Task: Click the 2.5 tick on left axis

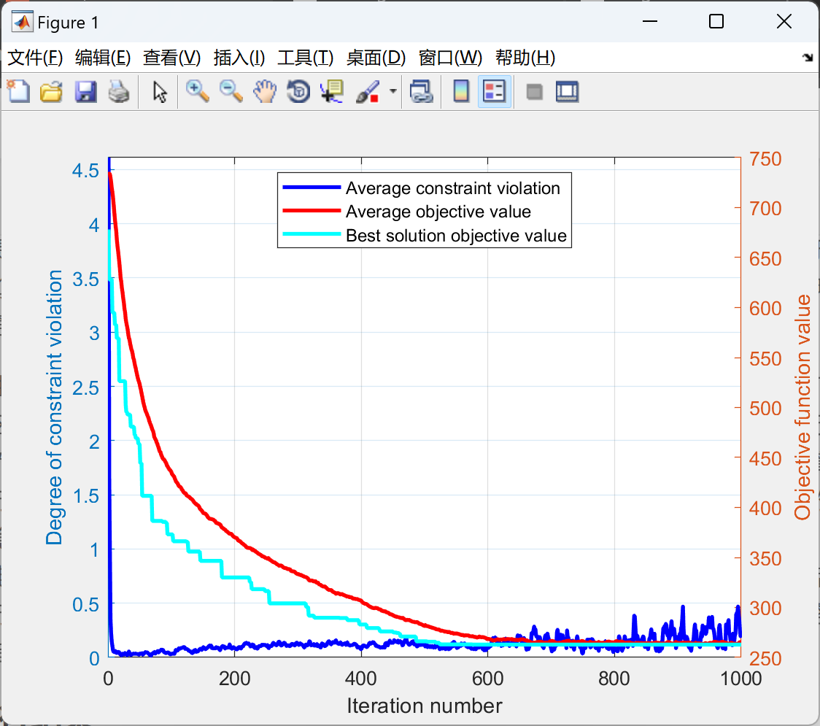Action: 86,388
